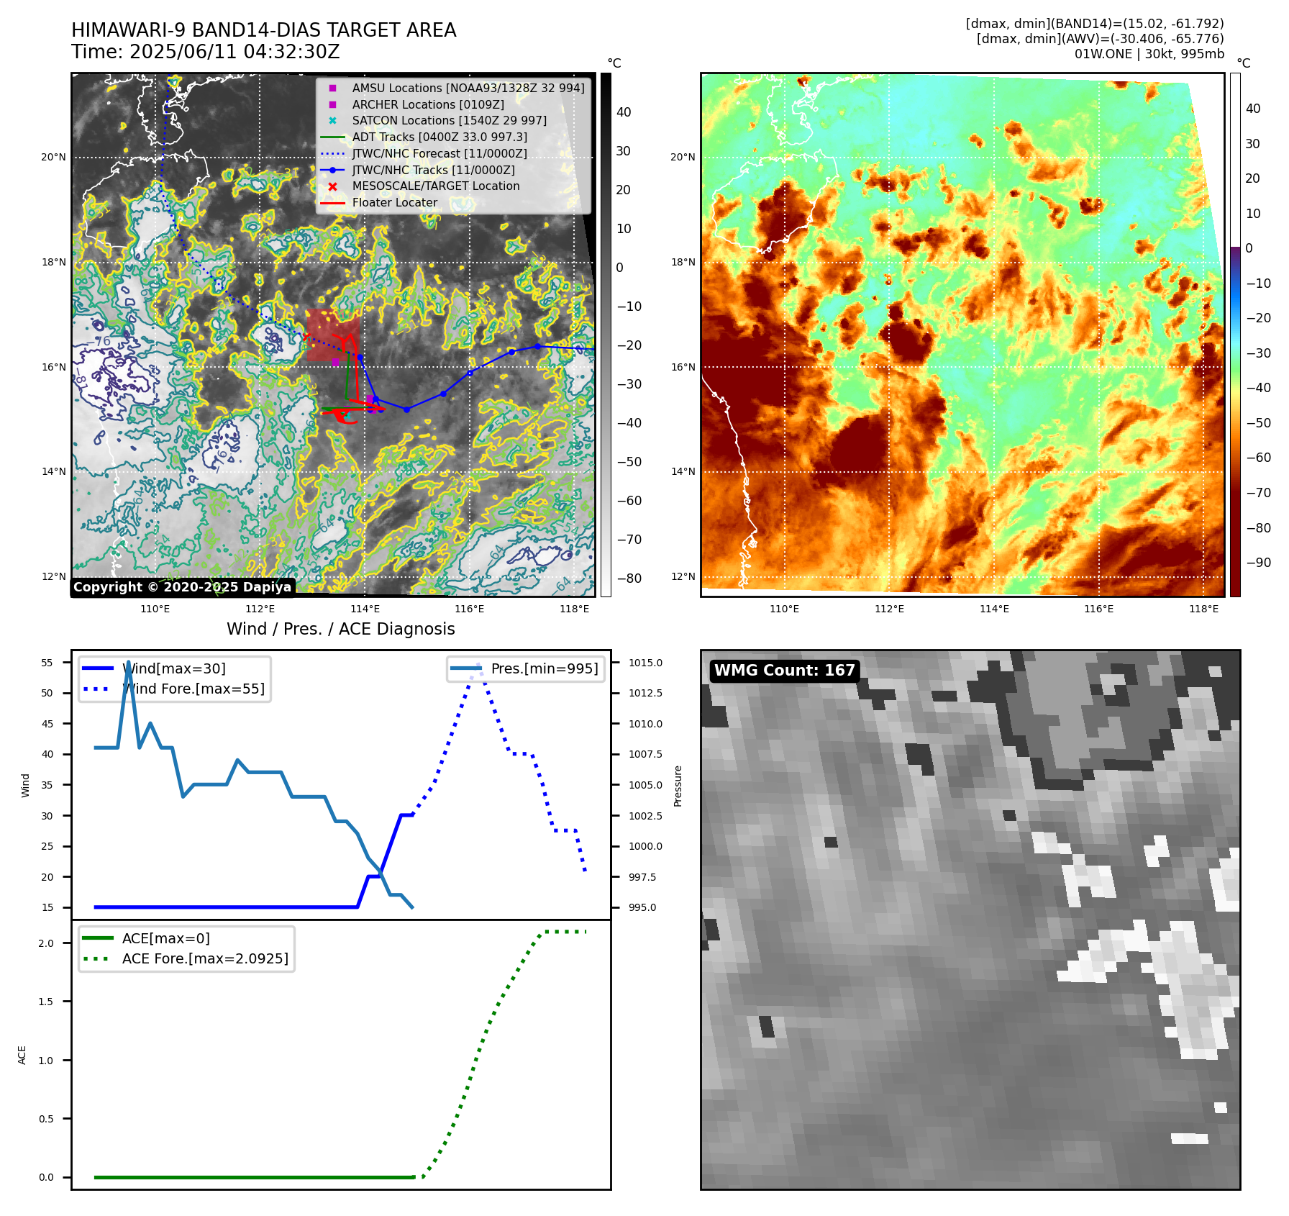Select the timestamp Time: 2025/06/11 04:32:30Z

point(206,52)
